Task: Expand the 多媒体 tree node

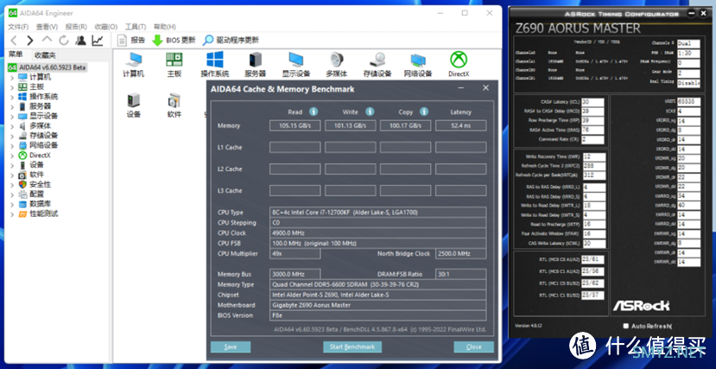Action: pyautogui.click(x=12, y=126)
